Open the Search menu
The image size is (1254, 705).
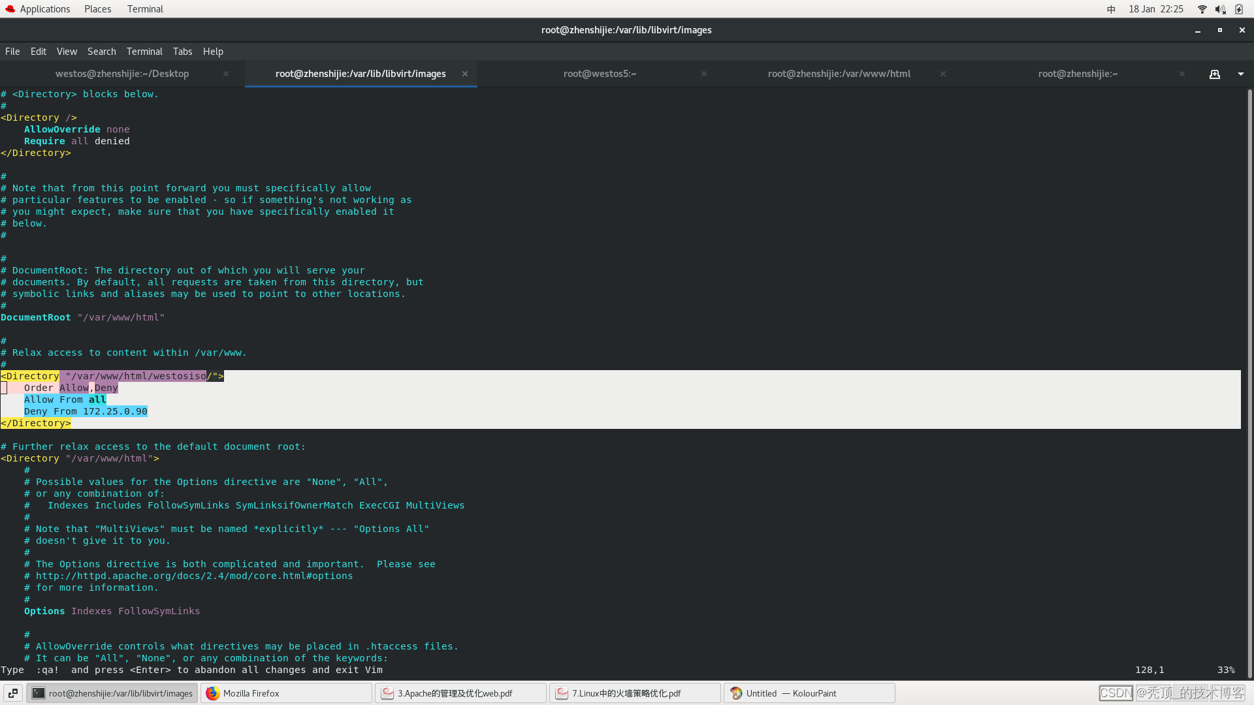[x=102, y=52]
